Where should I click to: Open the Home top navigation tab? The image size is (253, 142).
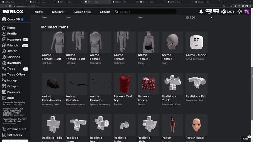pos(39,12)
